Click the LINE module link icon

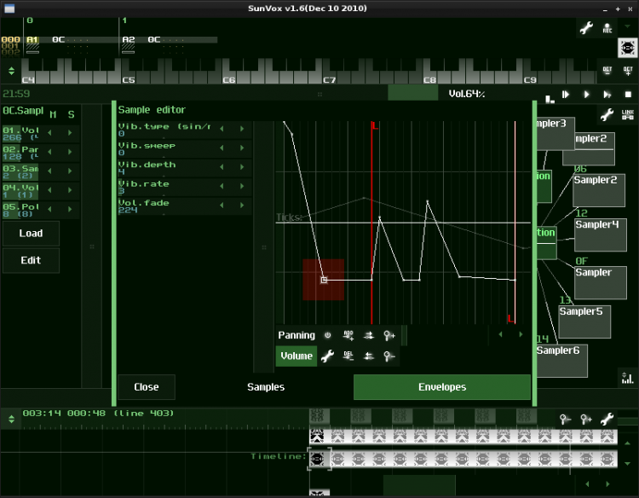(x=628, y=114)
